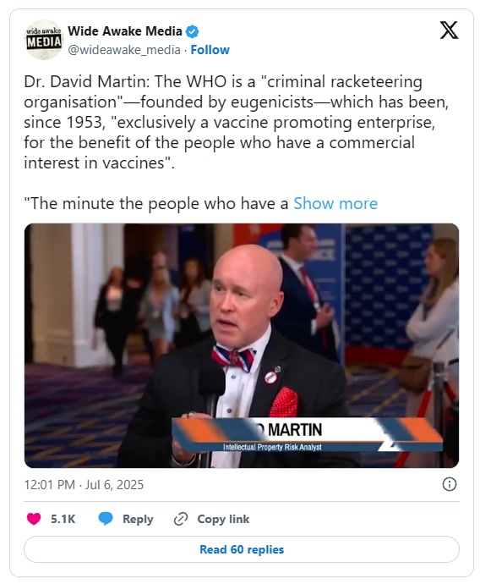The image size is (480, 584).
Task: Click the X logo icon
Action: click(449, 30)
